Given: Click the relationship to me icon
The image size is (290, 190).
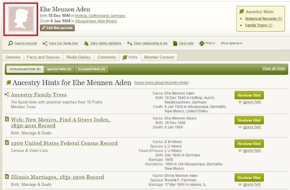Looking at the screenshot, I should click(x=130, y=43).
